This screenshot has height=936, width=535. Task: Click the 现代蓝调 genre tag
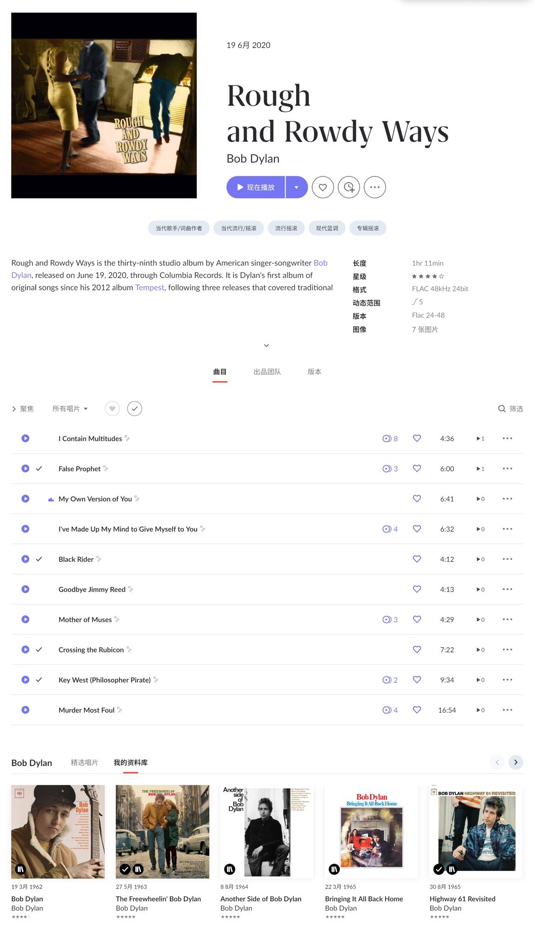point(327,228)
